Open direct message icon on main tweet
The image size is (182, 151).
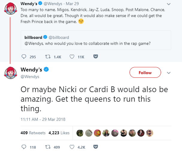point(95,147)
